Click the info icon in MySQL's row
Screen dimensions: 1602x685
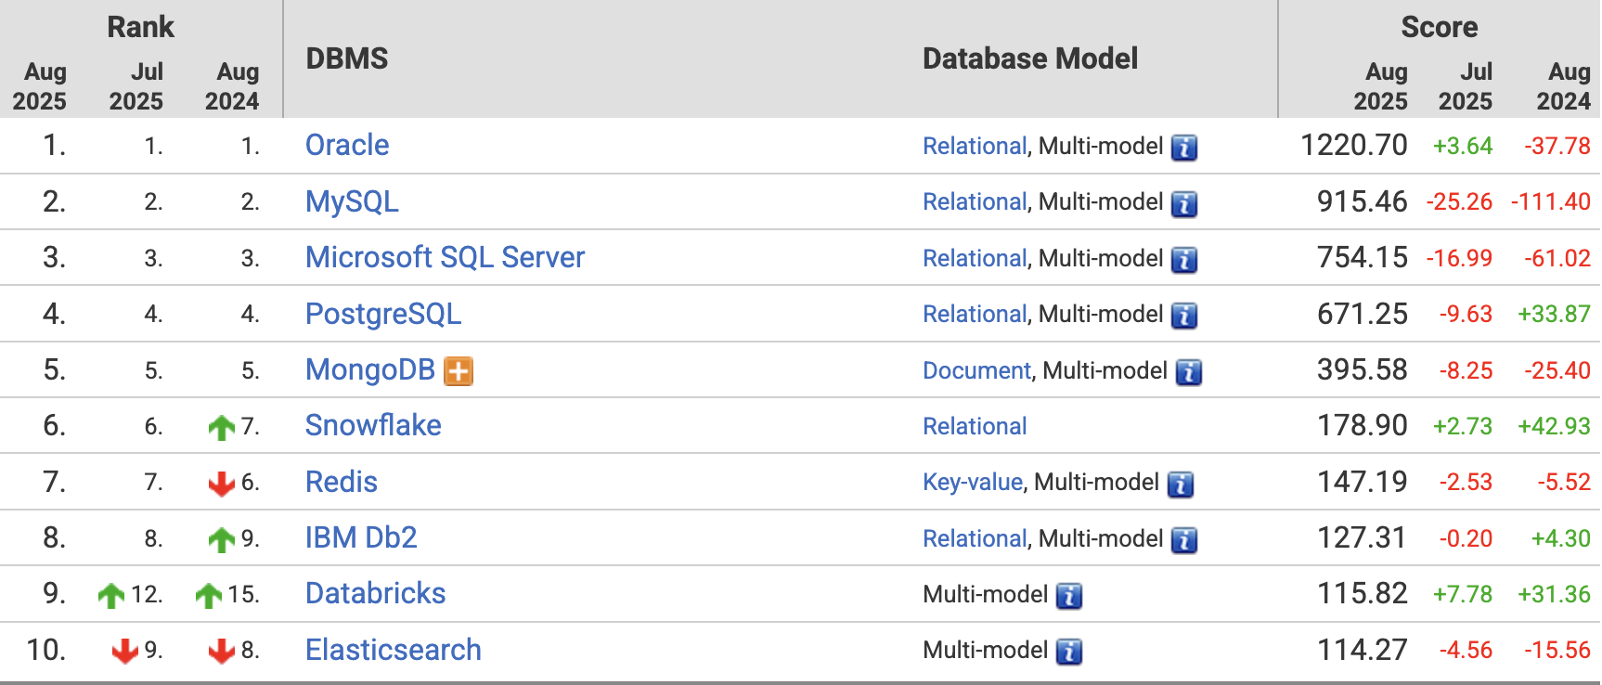tap(1183, 203)
